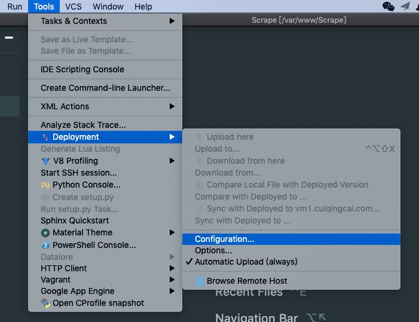Image resolution: width=419 pixels, height=322 pixels.
Task: Open the Window menu
Action: [108, 7]
